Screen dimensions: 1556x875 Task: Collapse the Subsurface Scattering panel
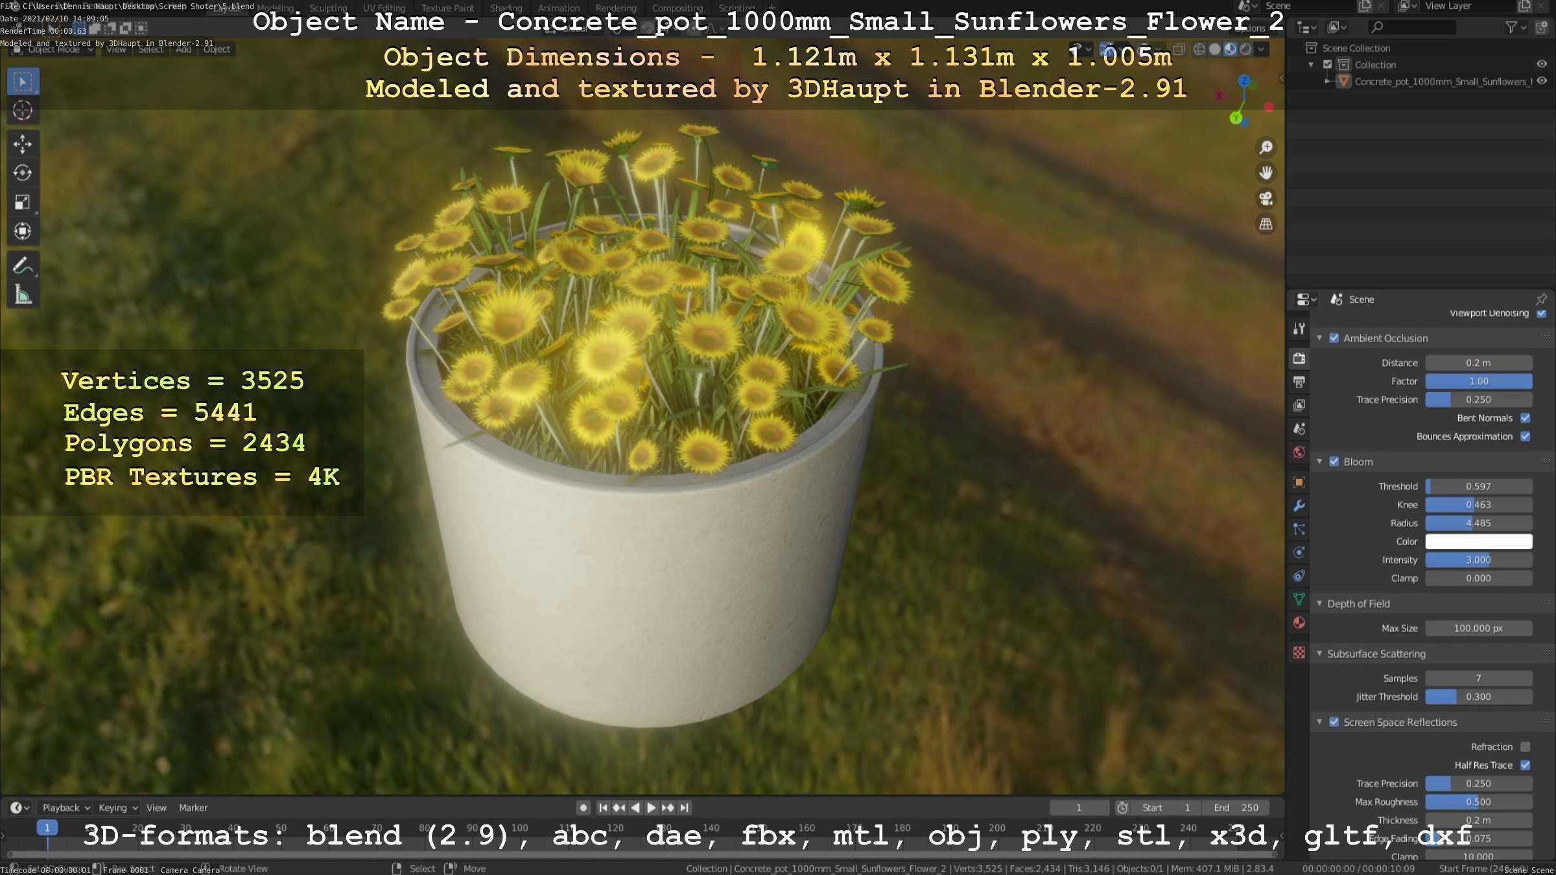click(1319, 653)
